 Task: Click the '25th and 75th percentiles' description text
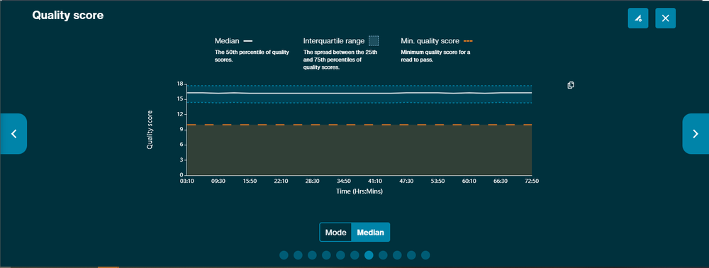[x=340, y=60]
